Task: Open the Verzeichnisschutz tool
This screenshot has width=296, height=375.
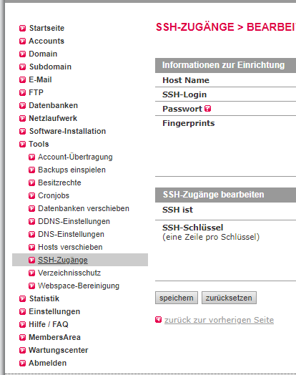Action: pyautogui.click(x=69, y=273)
